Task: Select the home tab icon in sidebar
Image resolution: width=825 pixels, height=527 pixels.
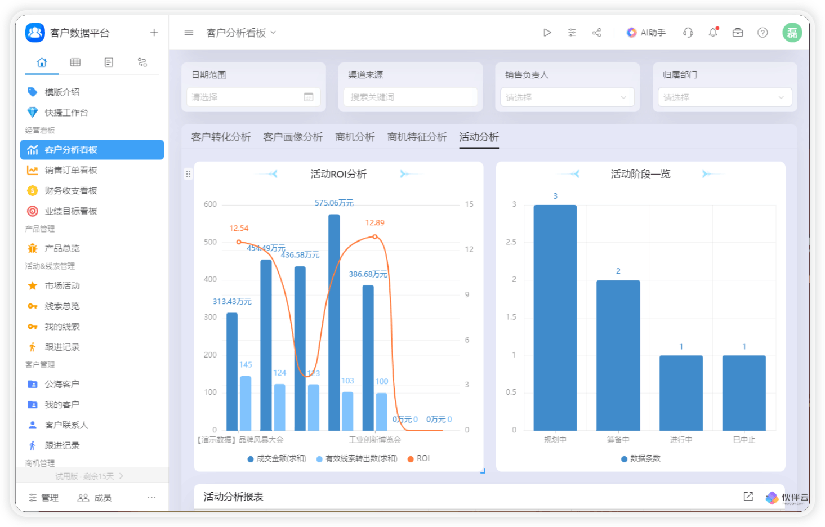Action: coord(42,62)
